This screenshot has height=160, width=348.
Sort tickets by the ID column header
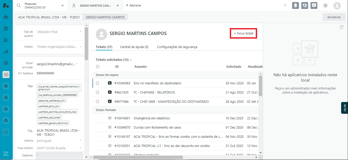[x=117, y=67]
